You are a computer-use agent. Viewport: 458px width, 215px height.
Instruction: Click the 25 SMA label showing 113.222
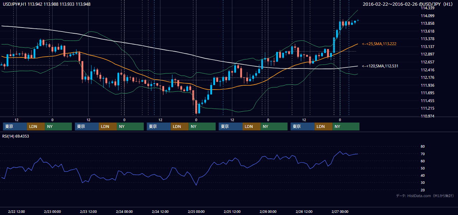(379, 44)
